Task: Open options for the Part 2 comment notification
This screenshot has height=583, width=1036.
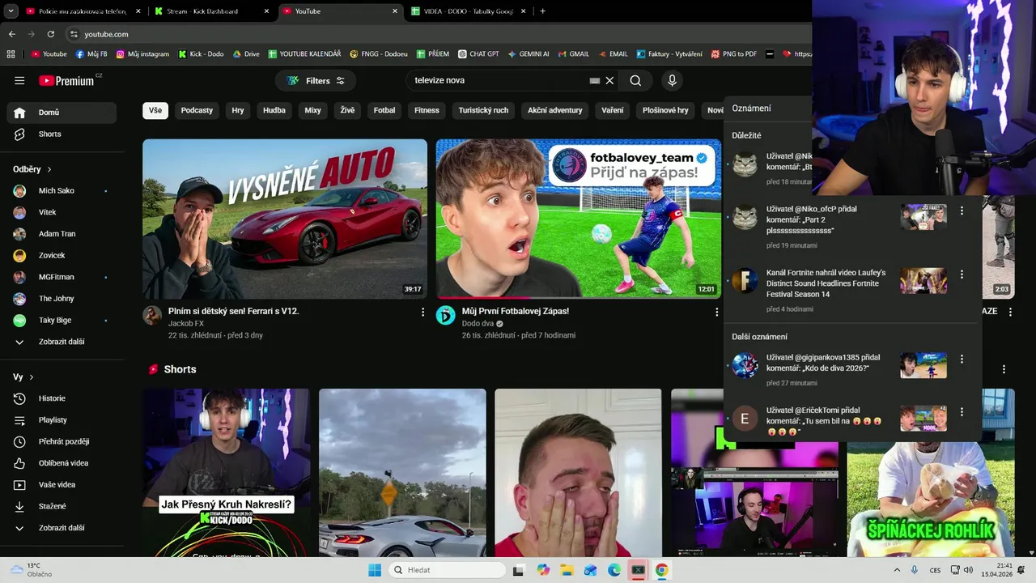Action: point(962,211)
